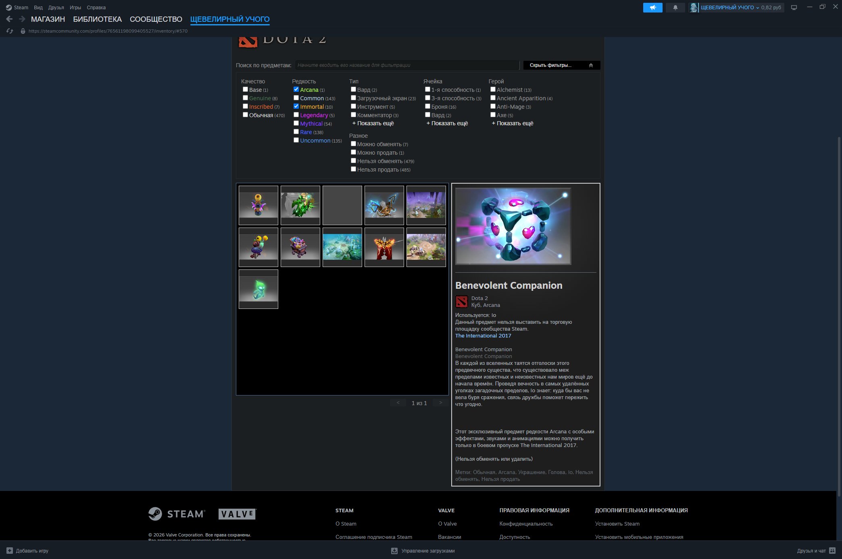Viewport: 842px width, 559px height.
Task: Check the Rare rarity filter
Action: click(x=296, y=132)
